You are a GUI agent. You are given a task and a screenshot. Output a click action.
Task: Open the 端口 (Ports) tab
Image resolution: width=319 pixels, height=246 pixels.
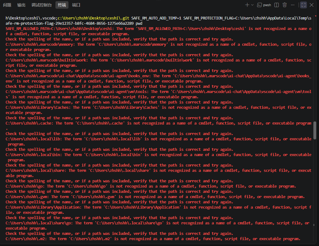pos(76,5)
